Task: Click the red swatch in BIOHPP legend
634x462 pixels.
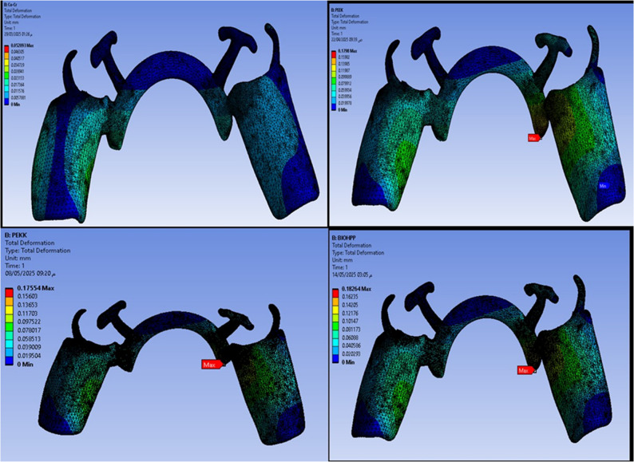Action: coord(335,293)
